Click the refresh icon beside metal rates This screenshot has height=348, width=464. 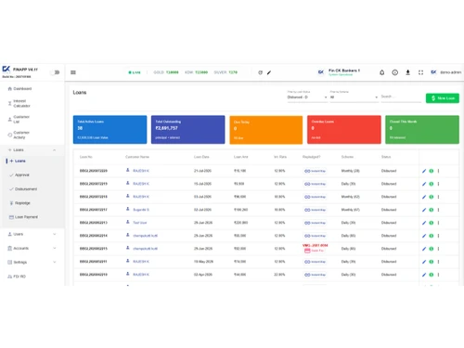click(261, 72)
